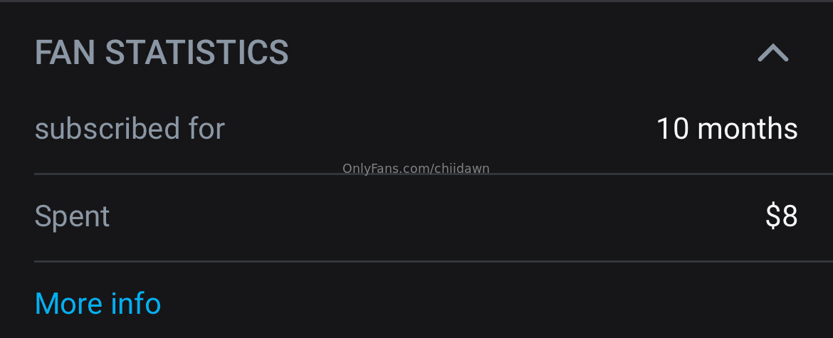Click the word "FAN" in the heading
833x338 pixels.
(66, 53)
